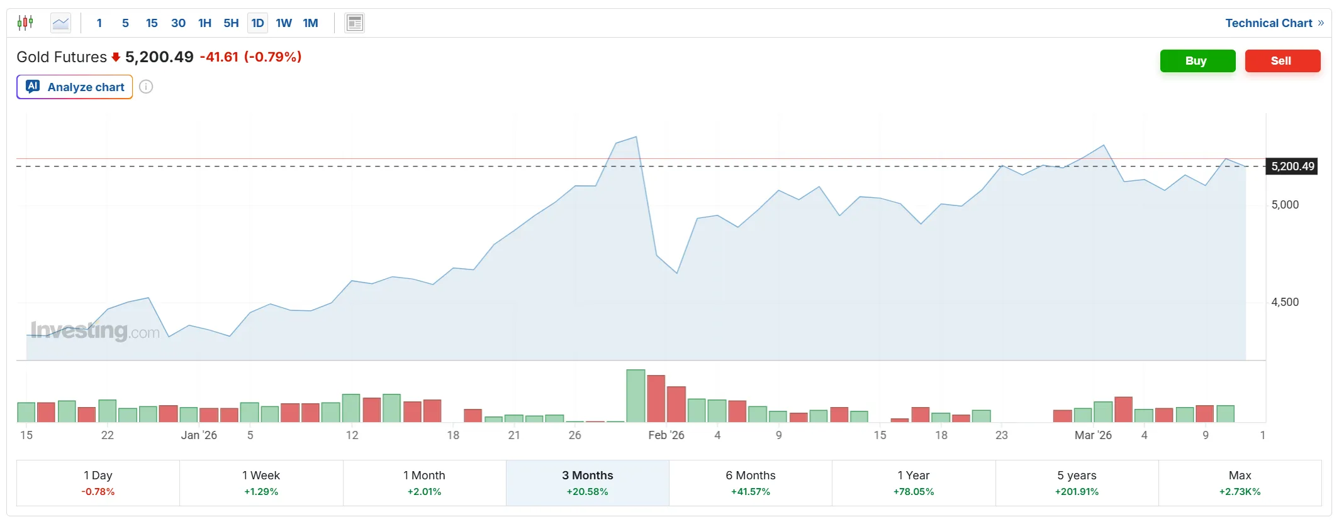Open the news/table layout icon in toolbar

[354, 23]
